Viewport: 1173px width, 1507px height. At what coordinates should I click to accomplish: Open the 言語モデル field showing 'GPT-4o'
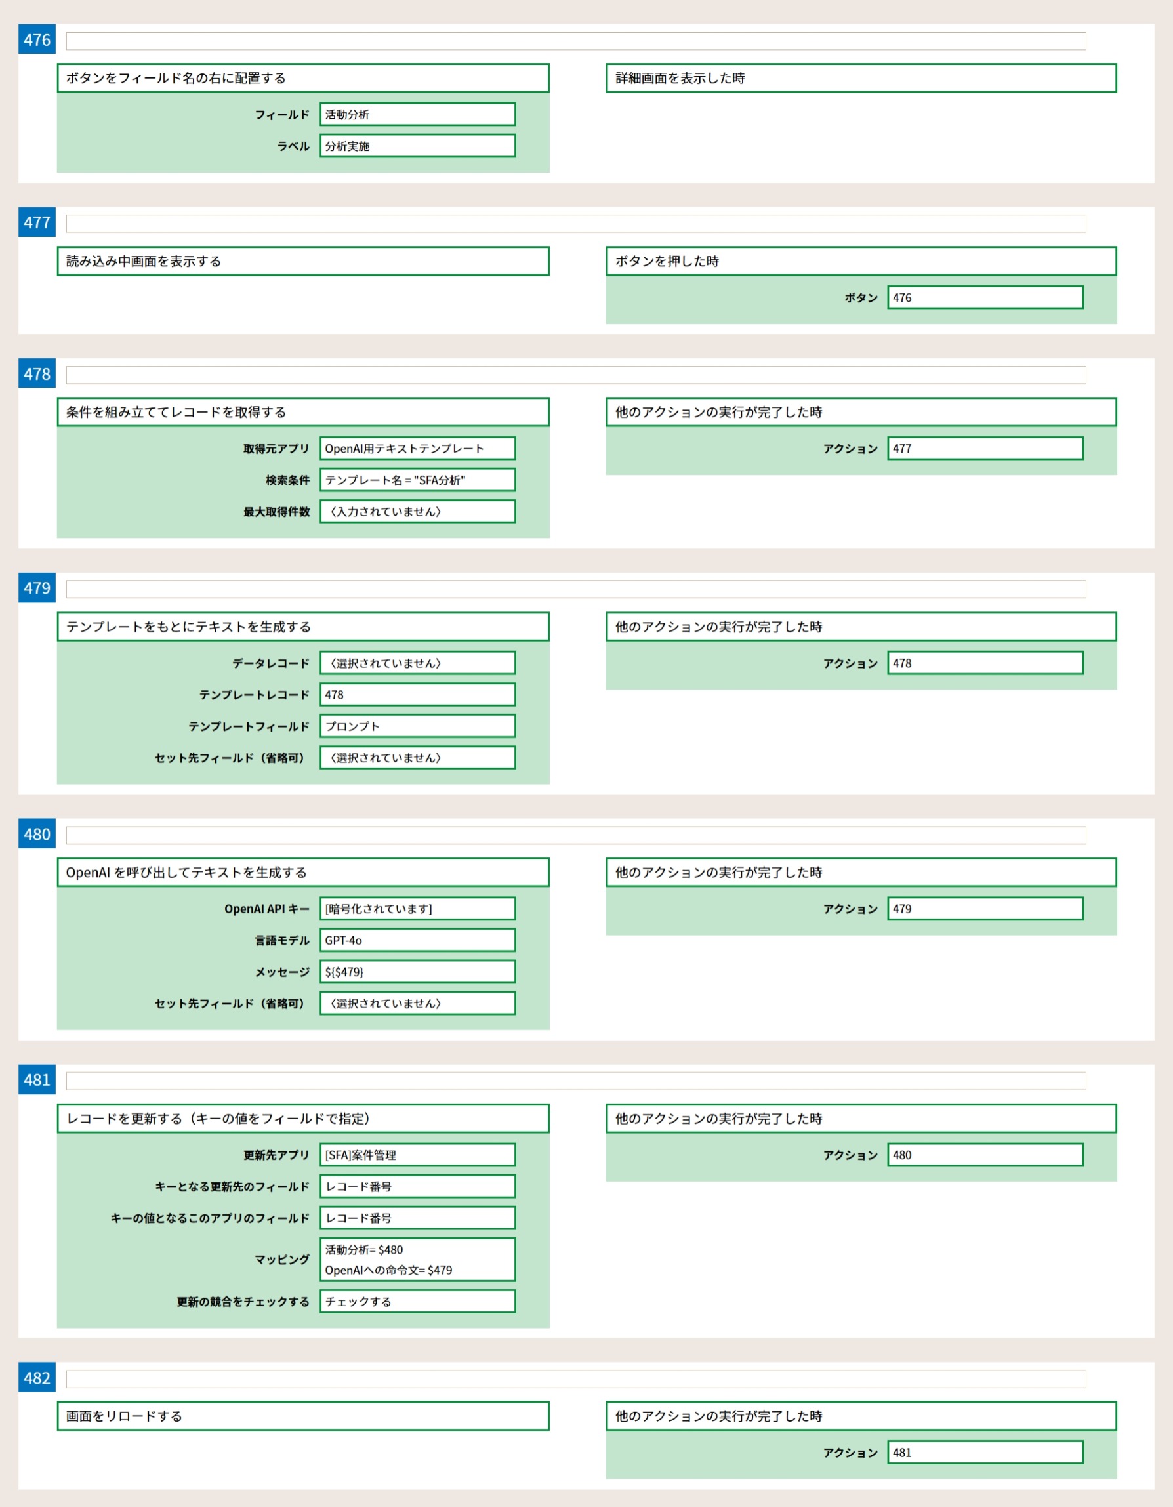click(x=417, y=941)
